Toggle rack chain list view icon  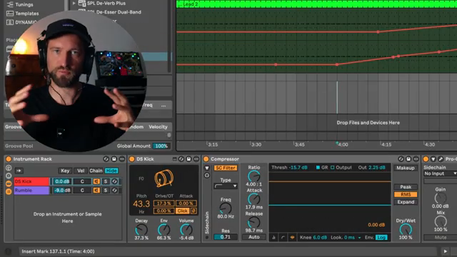[9, 183]
